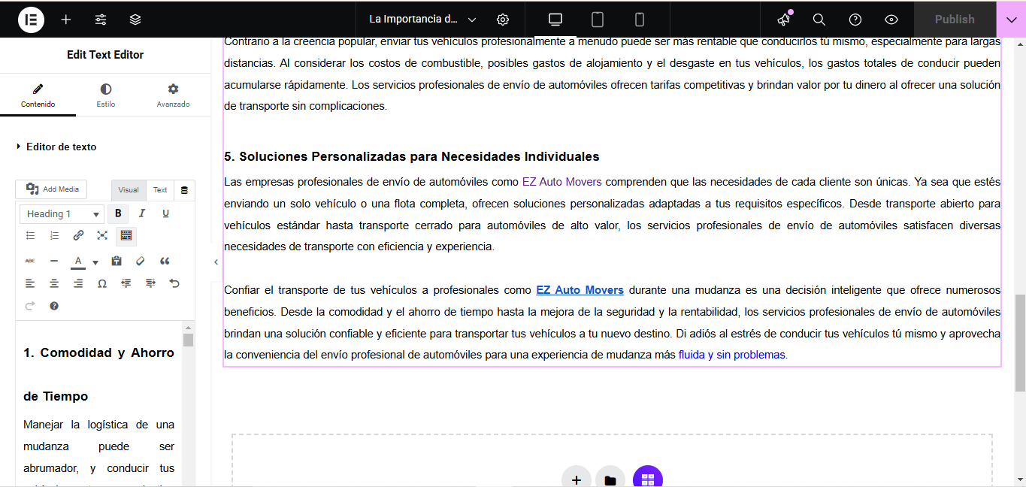Switch to mobile preview mode

(640, 20)
